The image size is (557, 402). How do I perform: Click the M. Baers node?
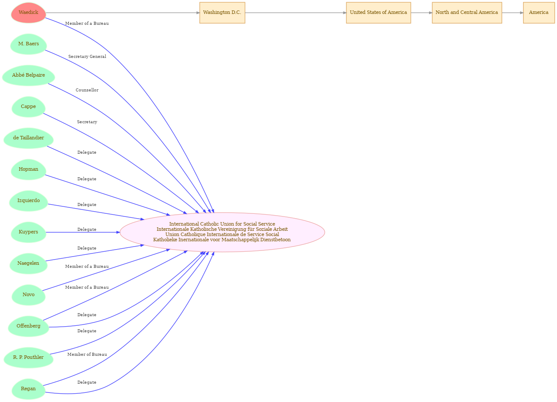28,44
